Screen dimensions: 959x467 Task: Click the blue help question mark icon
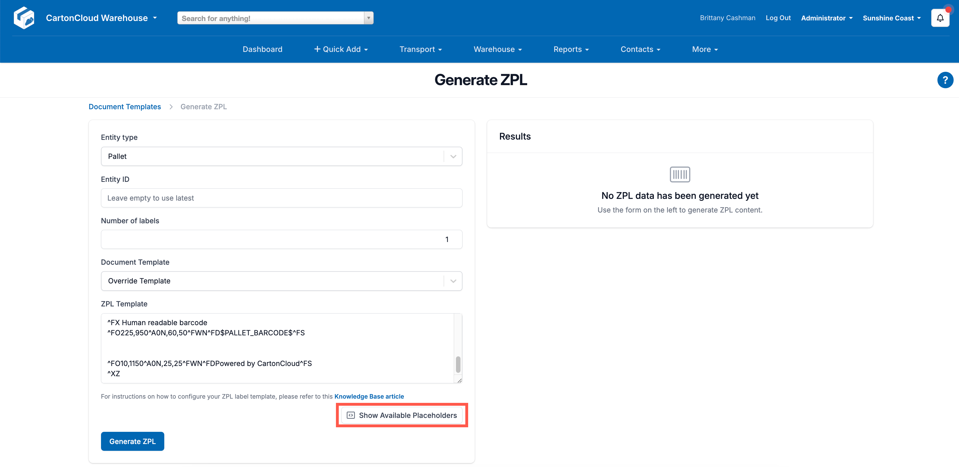pos(945,80)
